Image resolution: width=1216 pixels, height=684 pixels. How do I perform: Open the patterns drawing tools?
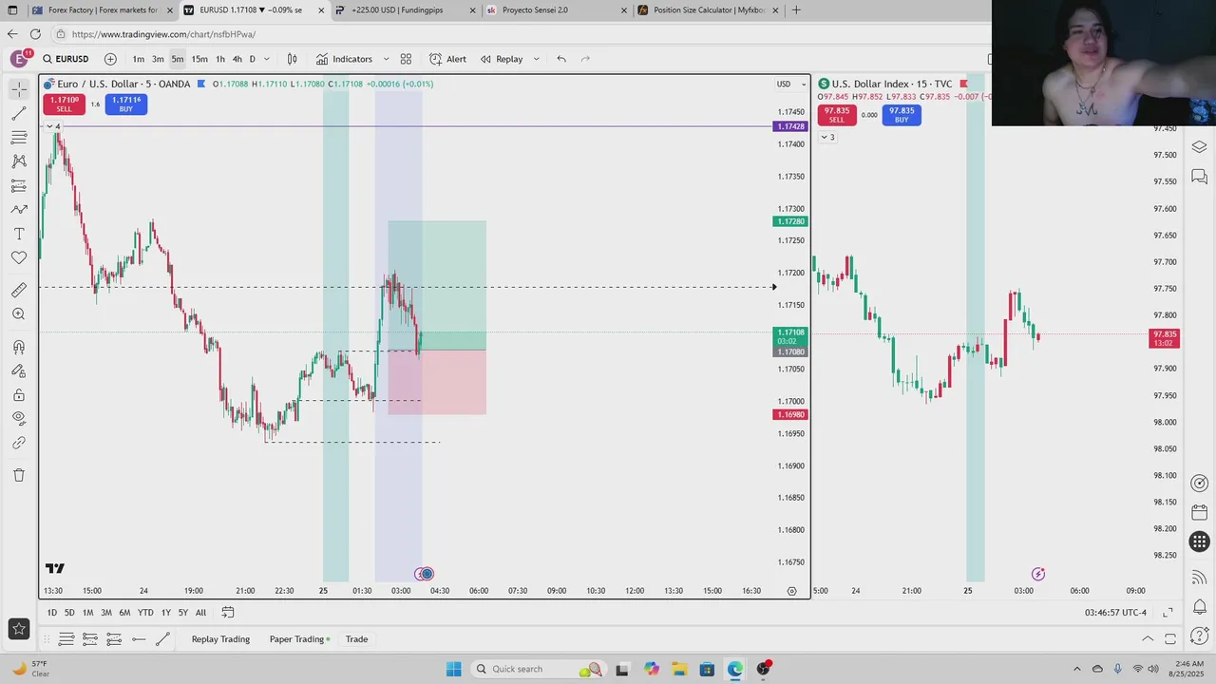click(x=19, y=161)
